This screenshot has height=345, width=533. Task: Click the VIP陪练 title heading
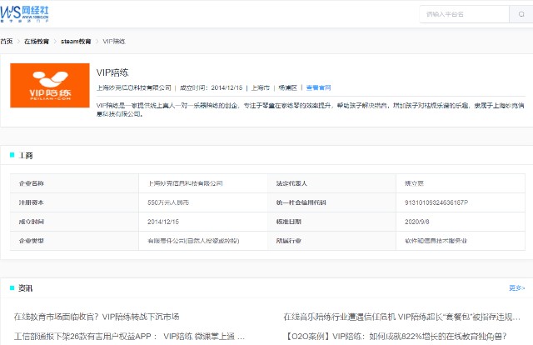click(112, 72)
